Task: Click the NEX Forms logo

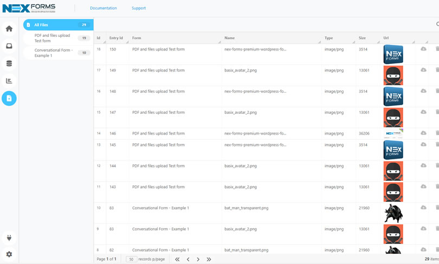Action: coord(29,8)
